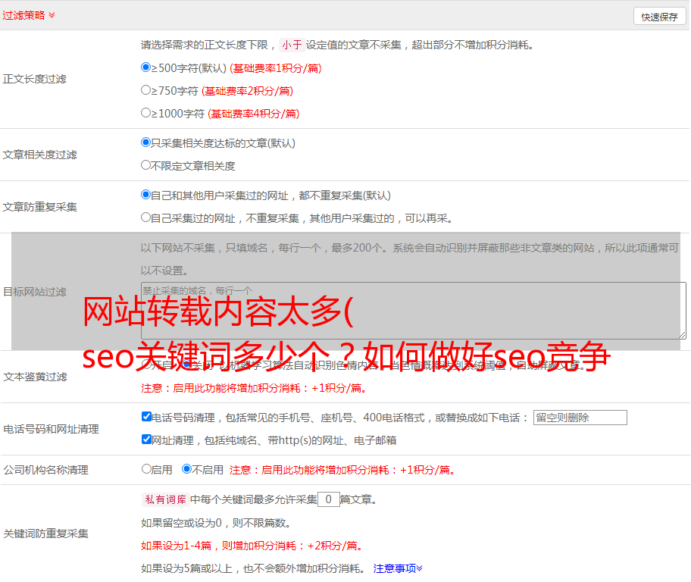Select the ≥500字符 default length option

tap(146, 67)
